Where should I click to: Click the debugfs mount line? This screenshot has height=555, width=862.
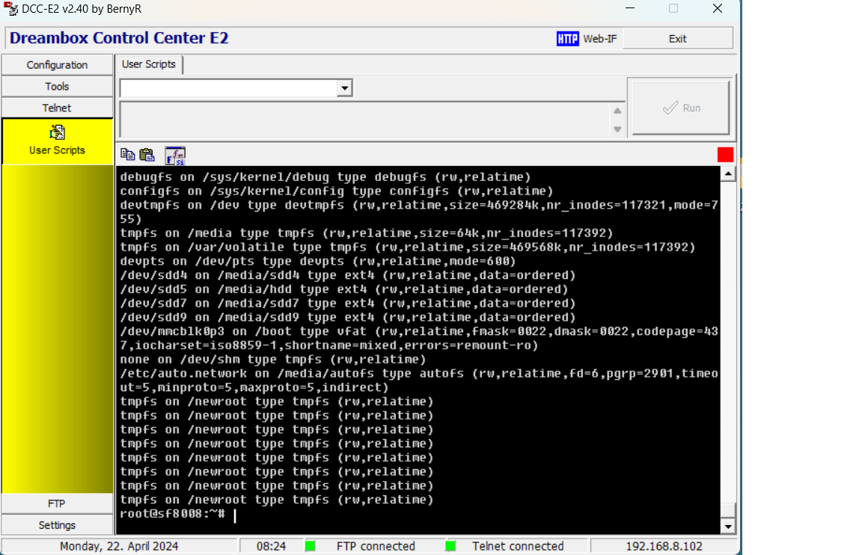point(325,177)
